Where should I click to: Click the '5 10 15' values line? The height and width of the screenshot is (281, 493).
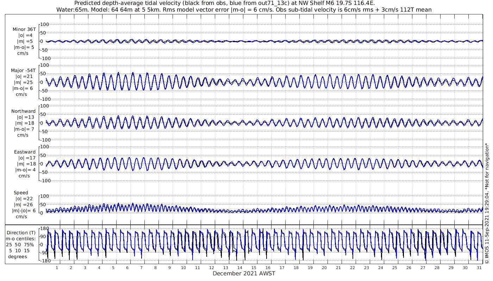(x=20, y=251)
